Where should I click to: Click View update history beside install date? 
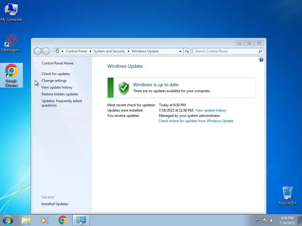[x=211, y=110]
